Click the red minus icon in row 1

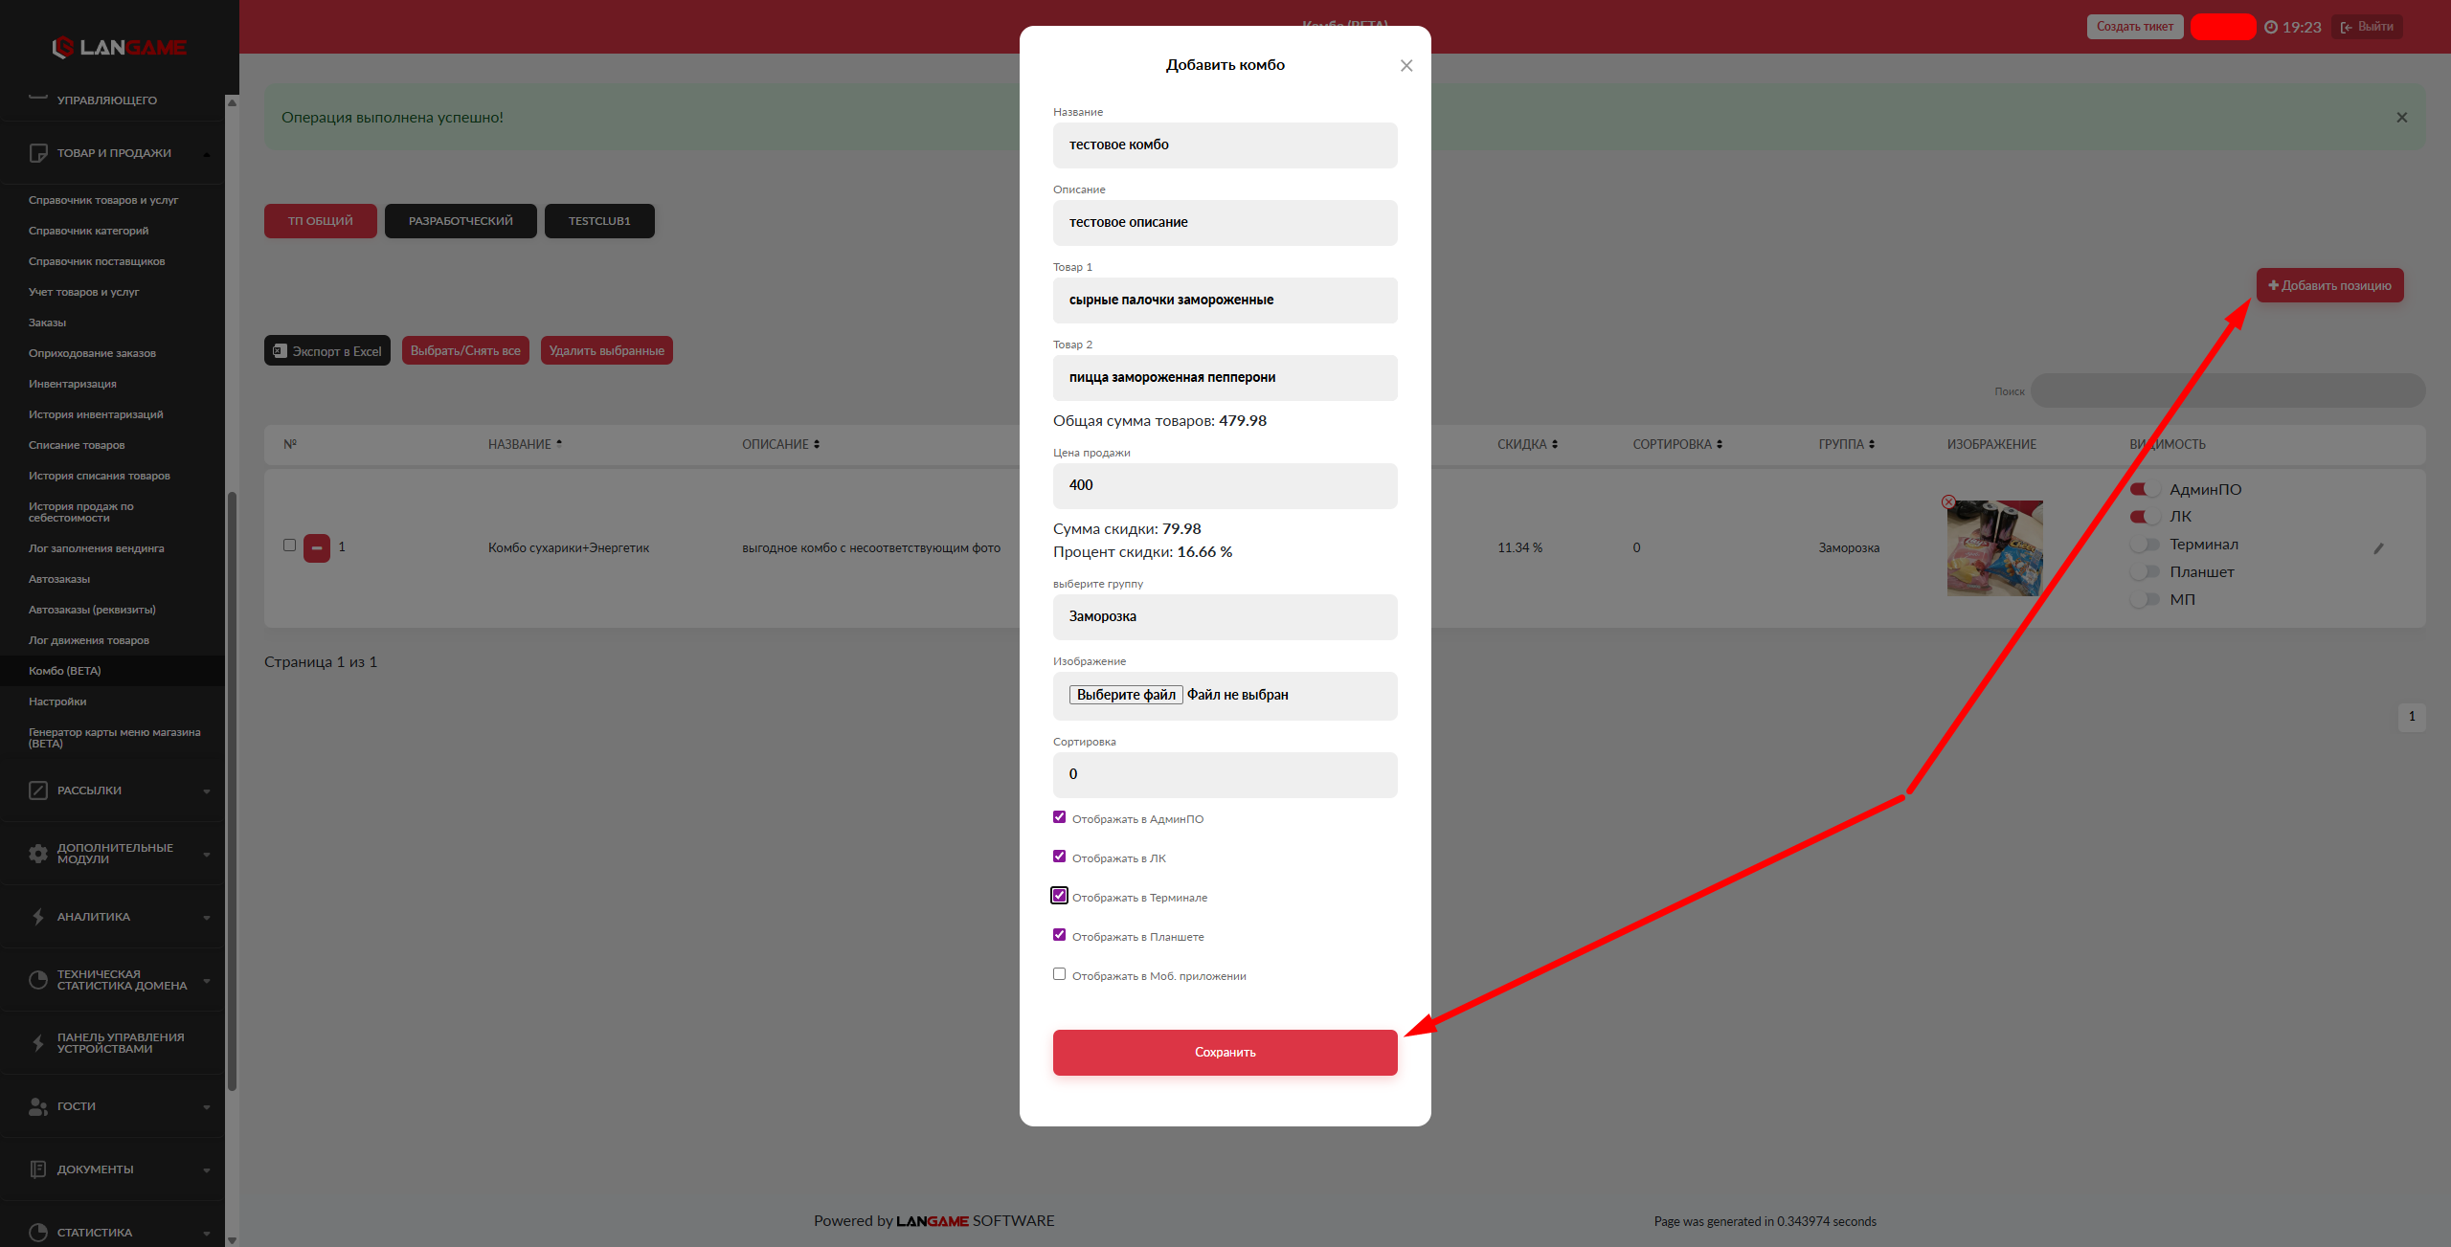(317, 547)
